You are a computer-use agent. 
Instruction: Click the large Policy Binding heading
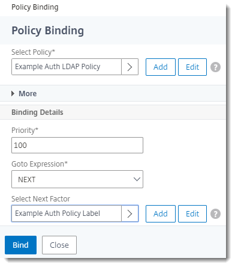click(x=47, y=31)
